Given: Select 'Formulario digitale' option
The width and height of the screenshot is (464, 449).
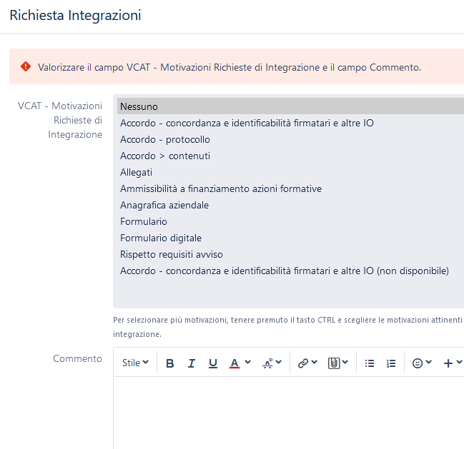Looking at the screenshot, I should click(x=290, y=238).
